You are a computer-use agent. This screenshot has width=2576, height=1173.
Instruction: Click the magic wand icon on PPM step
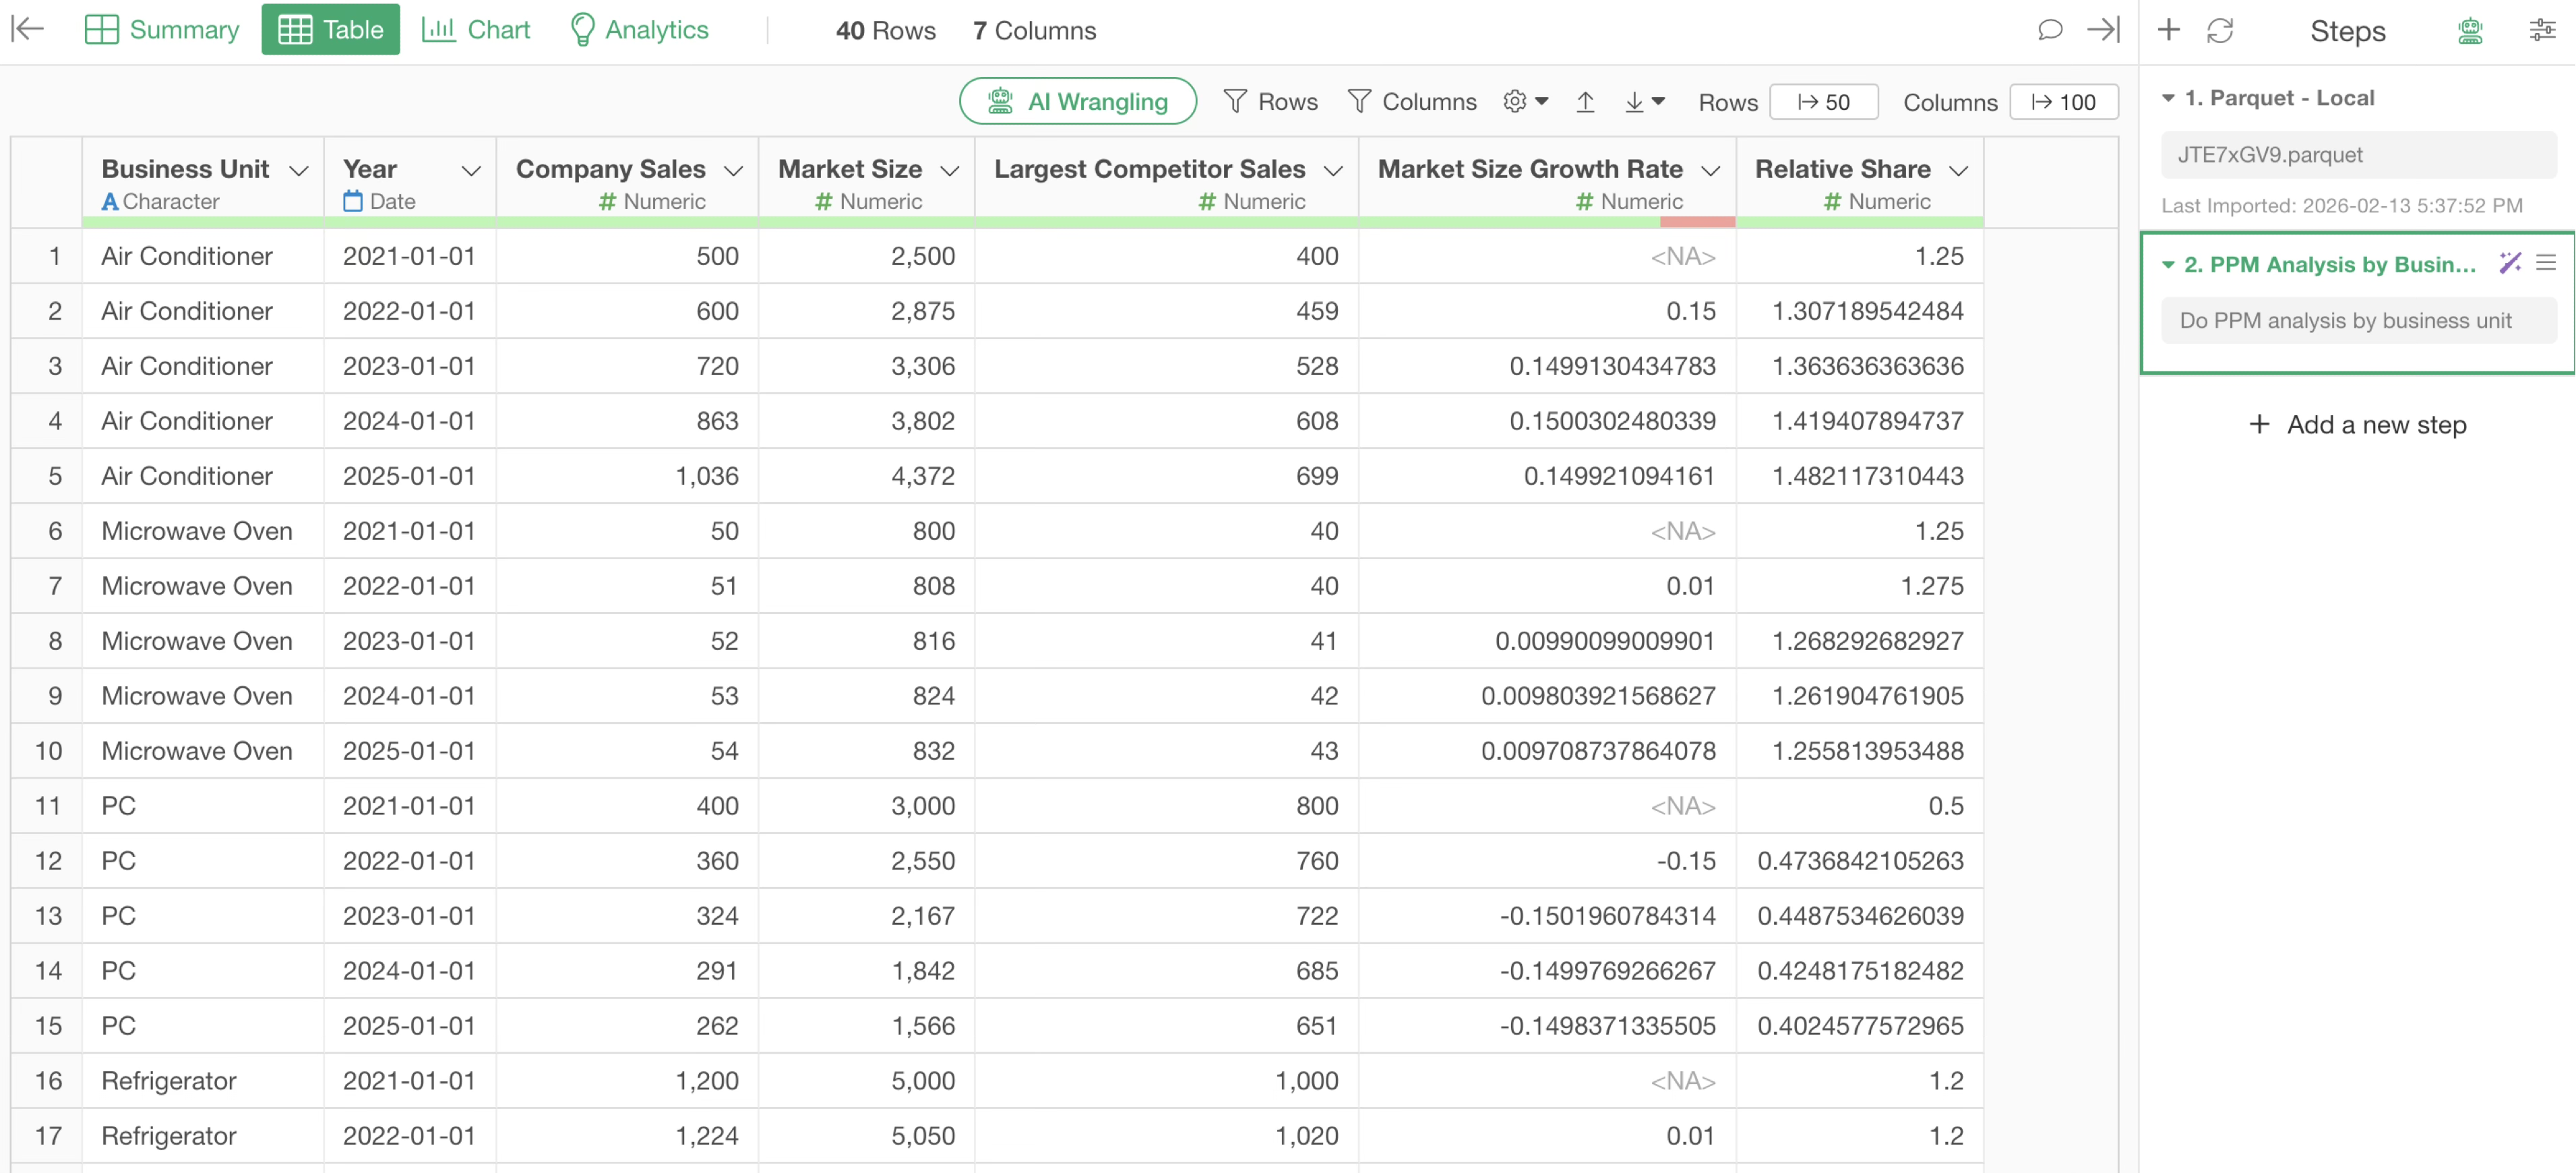pyautogui.click(x=2509, y=264)
